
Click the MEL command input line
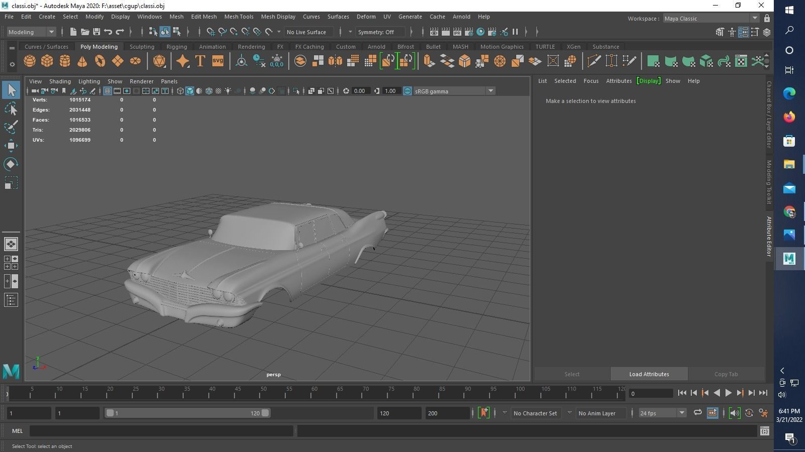point(161,431)
